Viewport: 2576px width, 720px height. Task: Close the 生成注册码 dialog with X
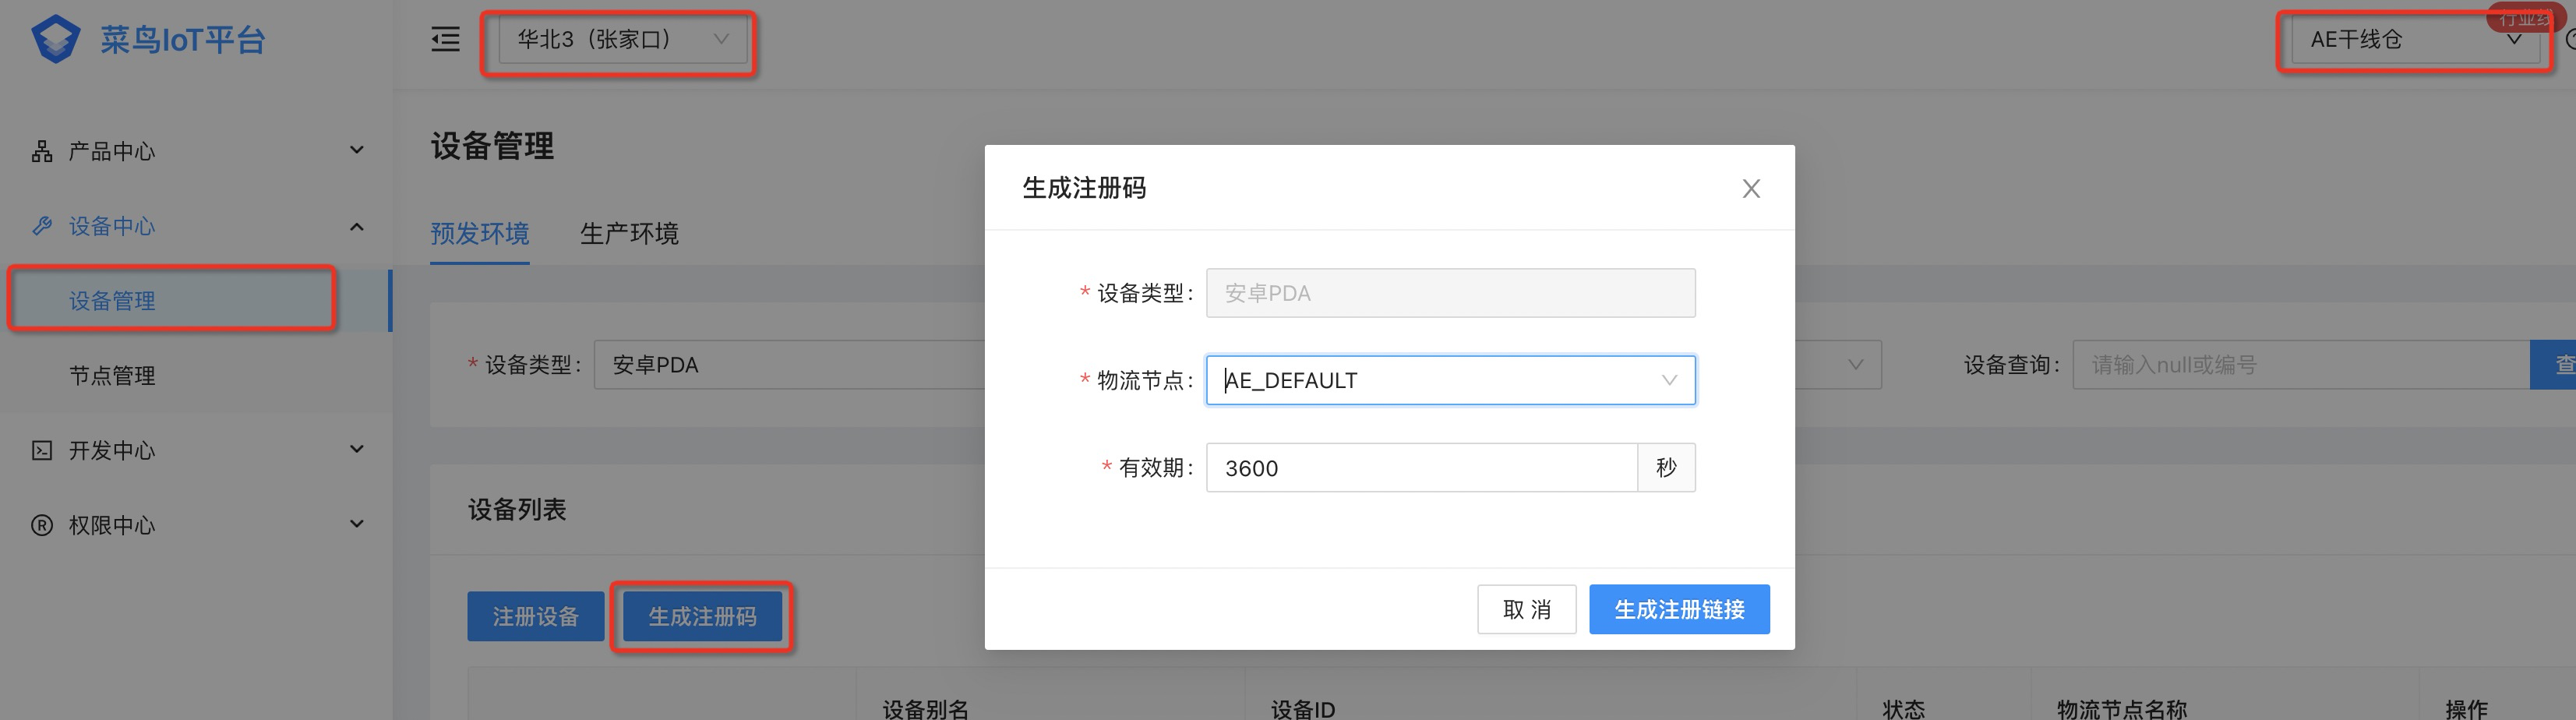[1751, 188]
